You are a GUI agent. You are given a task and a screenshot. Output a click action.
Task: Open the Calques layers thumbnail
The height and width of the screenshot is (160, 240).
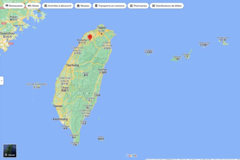[10, 151]
